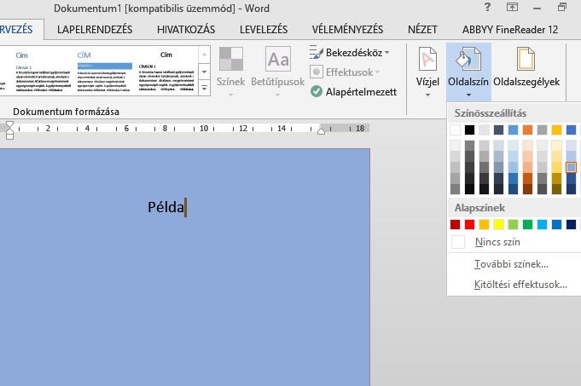Pick the grey swatch in top theme row
The width and height of the screenshot is (581, 386).
point(542,130)
